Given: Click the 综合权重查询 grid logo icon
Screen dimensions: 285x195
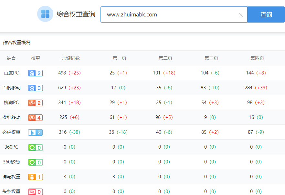Looking at the screenshot, I should (x=45, y=14).
